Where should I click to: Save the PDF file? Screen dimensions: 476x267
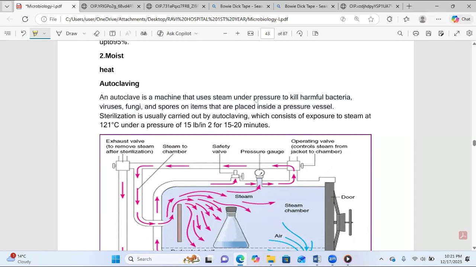point(428,33)
